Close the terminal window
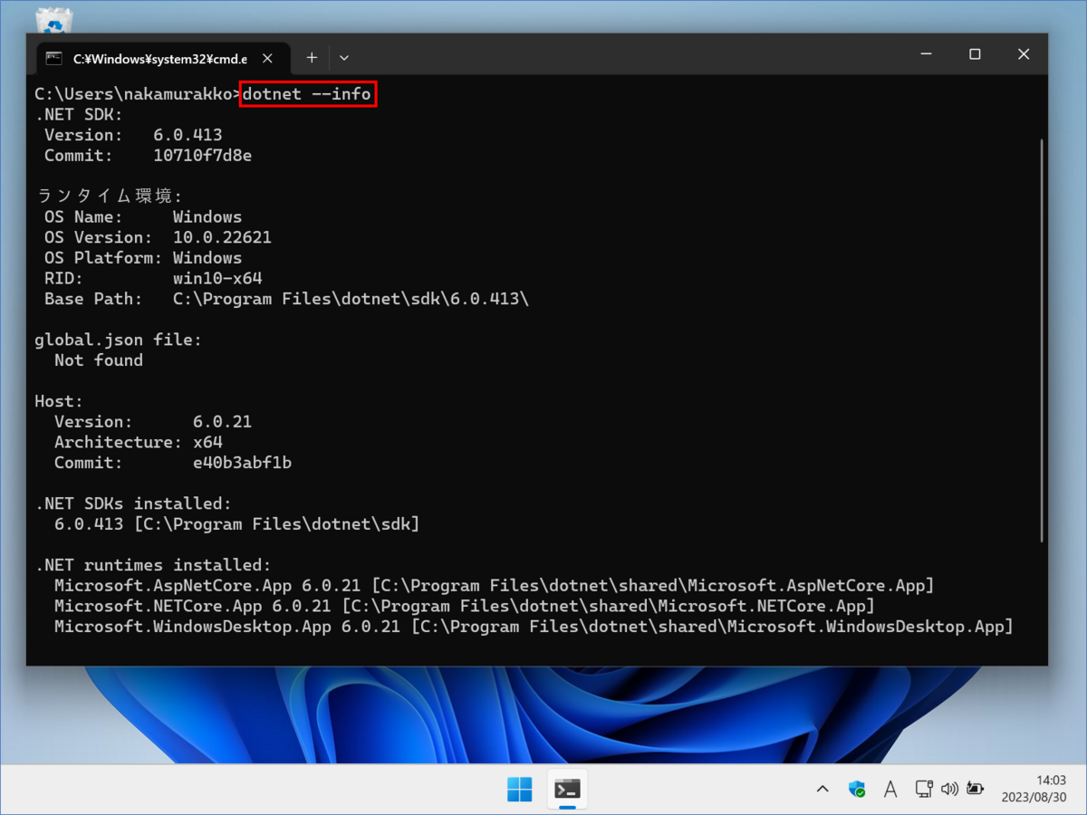The width and height of the screenshot is (1087, 815). coord(1024,54)
